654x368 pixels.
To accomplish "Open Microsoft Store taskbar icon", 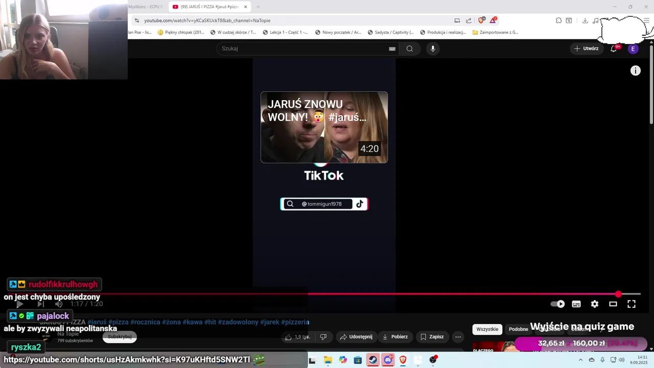I will coord(358,360).
